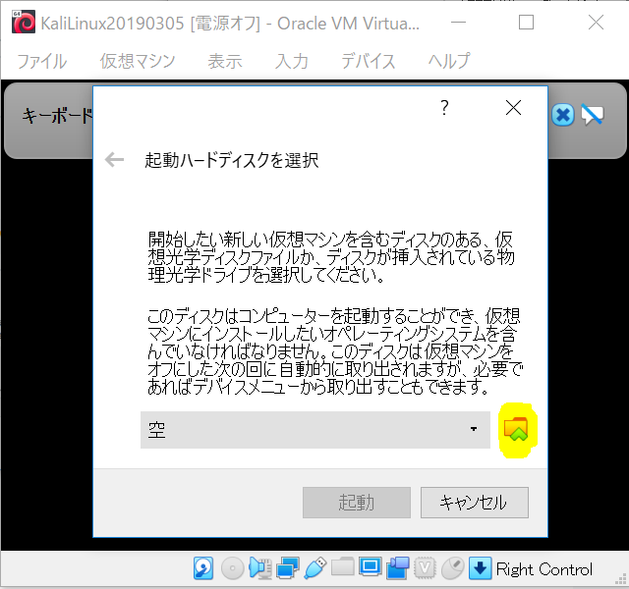Viewport: 629px width, 589px height.
Task: Click the ? help button in the dialog
Action: pos(444,108)
